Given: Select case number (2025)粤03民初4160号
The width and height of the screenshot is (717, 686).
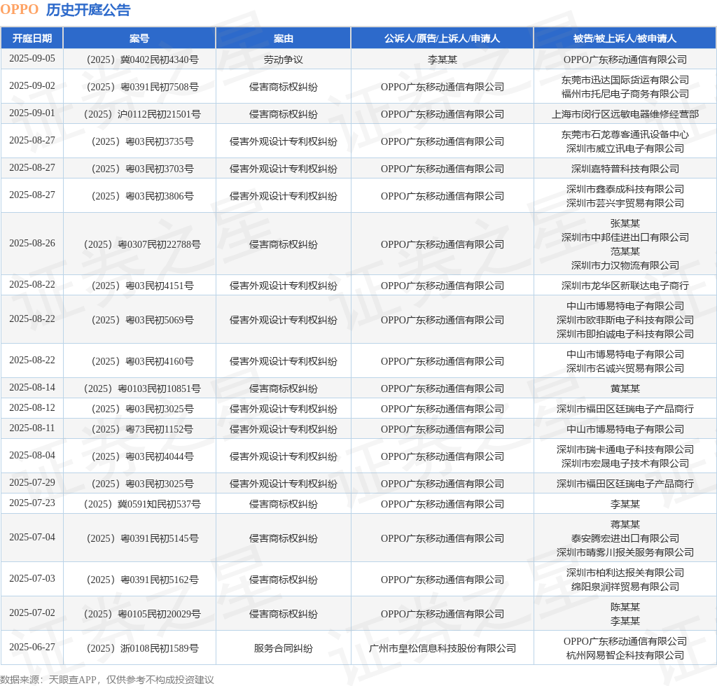Looking at the screenshot, I should pyautogui.click(x=142, y=361).
